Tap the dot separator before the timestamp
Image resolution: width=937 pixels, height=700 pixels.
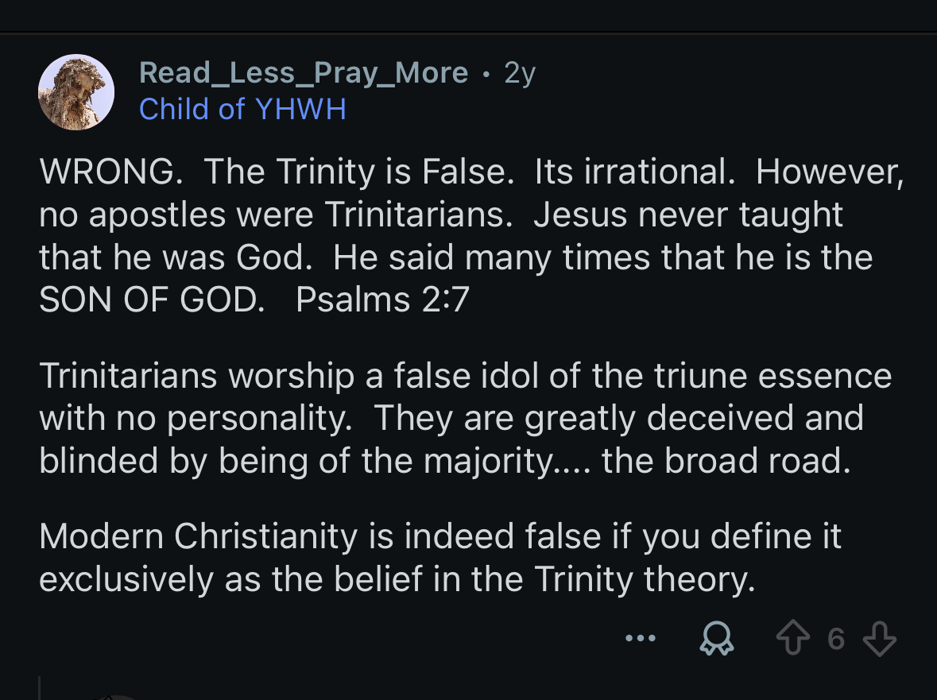tap(486, 74)
